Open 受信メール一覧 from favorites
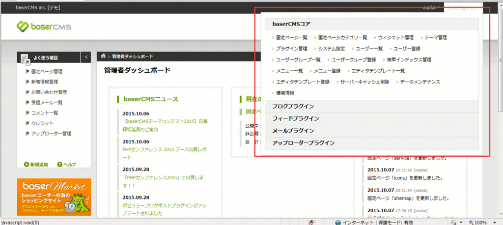The width and height of the screenshot is (503, 225). click(x=47, y=103)
